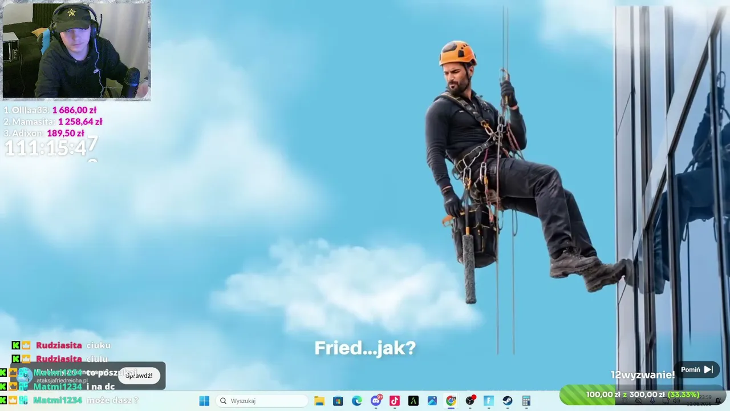Click Rudziasita's "ciulu" chat message

coord(97,359)
